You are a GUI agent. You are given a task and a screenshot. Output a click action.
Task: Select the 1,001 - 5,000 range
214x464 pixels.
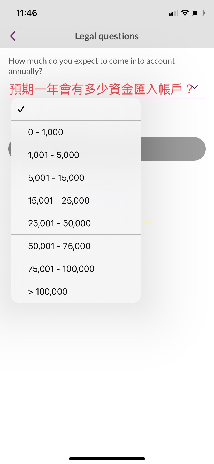click(76, 155)
